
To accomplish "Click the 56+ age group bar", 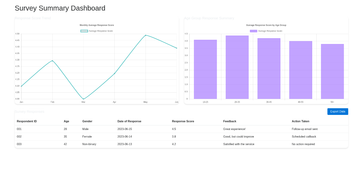I will pos(332,71).
